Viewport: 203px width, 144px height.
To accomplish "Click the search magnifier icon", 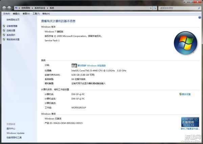I will (x=199, y=8).
